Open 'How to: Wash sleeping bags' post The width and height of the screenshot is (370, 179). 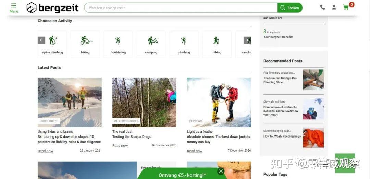282,136
